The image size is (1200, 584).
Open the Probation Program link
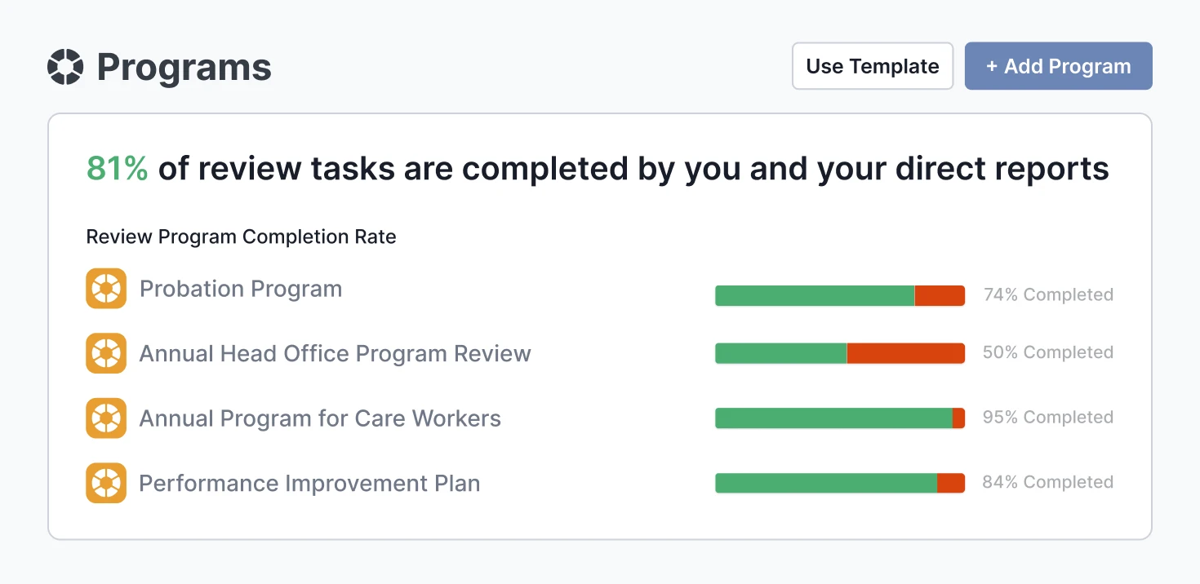click(x=240, y=288)
